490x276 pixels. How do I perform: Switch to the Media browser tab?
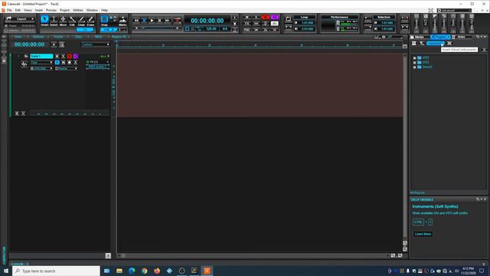(419, 37)
